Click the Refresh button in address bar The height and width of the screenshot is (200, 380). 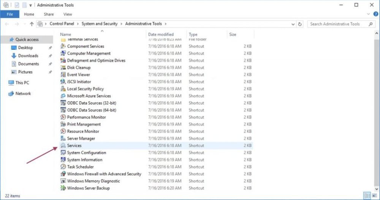point(300,24)
